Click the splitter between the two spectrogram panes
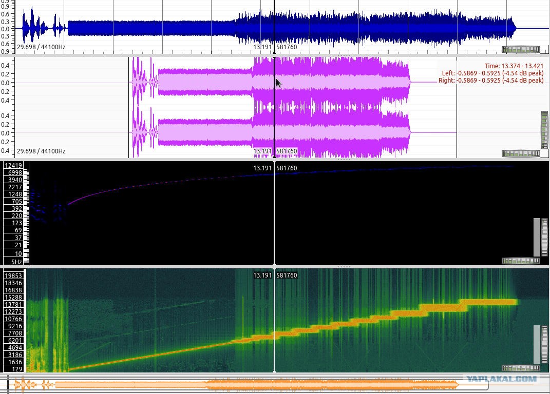 click(344, 267)
